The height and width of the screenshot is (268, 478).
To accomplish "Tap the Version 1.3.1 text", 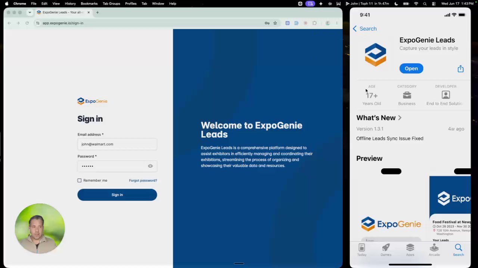I will pos(370,129).
